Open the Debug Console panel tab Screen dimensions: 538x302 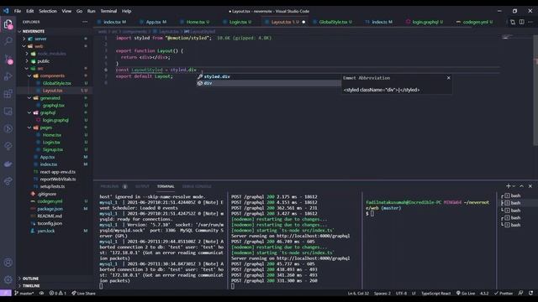click(x=197, y=186)
